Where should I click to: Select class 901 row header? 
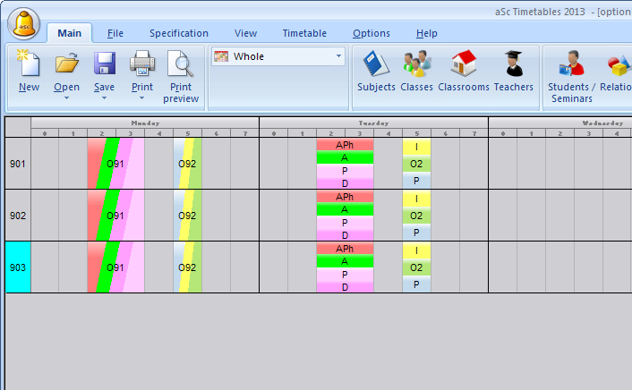pos(18,164)
